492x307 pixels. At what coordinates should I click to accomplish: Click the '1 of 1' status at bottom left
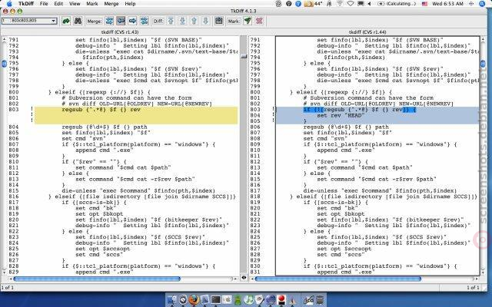(x=8, y=287)
